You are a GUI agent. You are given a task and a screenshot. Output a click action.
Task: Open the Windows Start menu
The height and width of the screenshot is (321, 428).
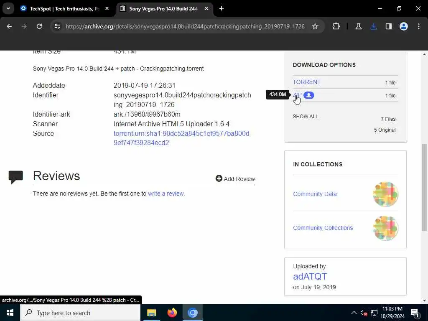(10, 313)
